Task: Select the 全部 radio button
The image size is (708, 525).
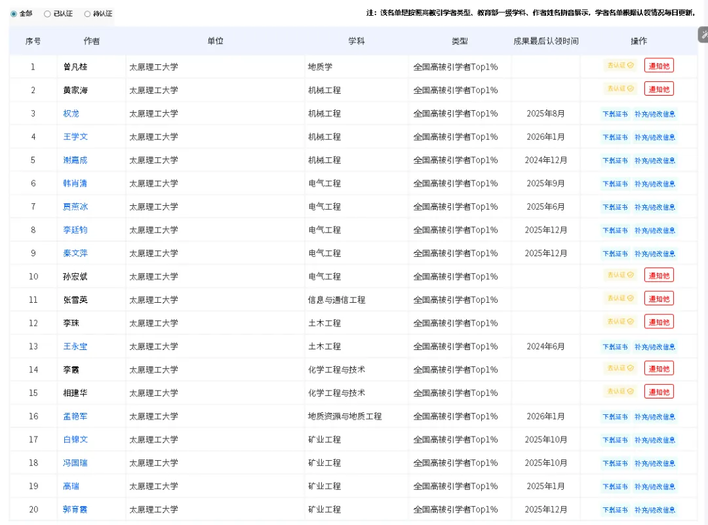Action: (14, 14)
